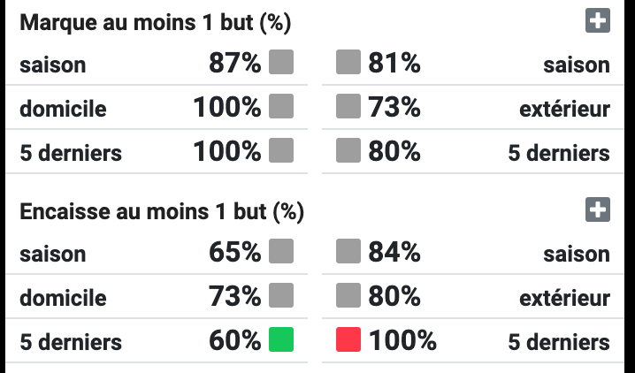Select the 84% saison conceded value
This screenshot has height=373, width=635.
coord(394,252)
